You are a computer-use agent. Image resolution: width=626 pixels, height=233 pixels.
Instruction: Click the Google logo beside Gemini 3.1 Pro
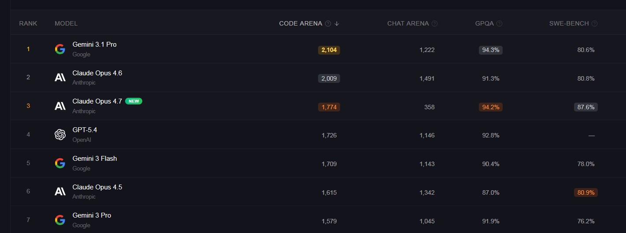[x=60, y=49]
